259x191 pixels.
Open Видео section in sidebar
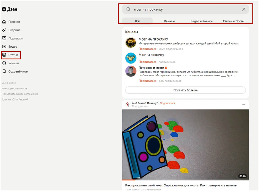click(13, 47)
